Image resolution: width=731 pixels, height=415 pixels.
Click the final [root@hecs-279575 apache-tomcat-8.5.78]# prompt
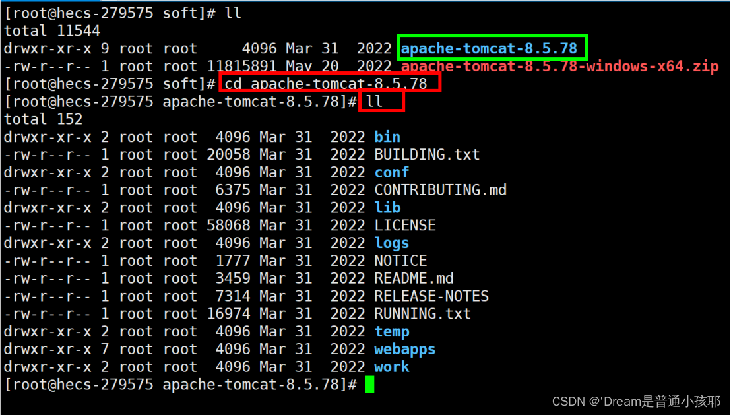(x=180, y=385)
